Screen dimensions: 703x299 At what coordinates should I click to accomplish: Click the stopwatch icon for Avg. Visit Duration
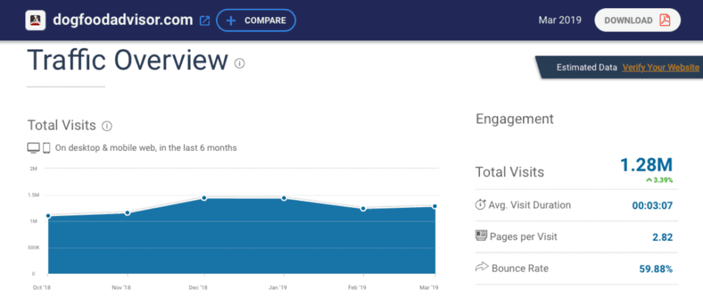tap(480, 205)
